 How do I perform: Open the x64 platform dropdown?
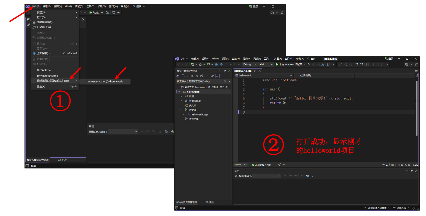[x=266, y=64]
